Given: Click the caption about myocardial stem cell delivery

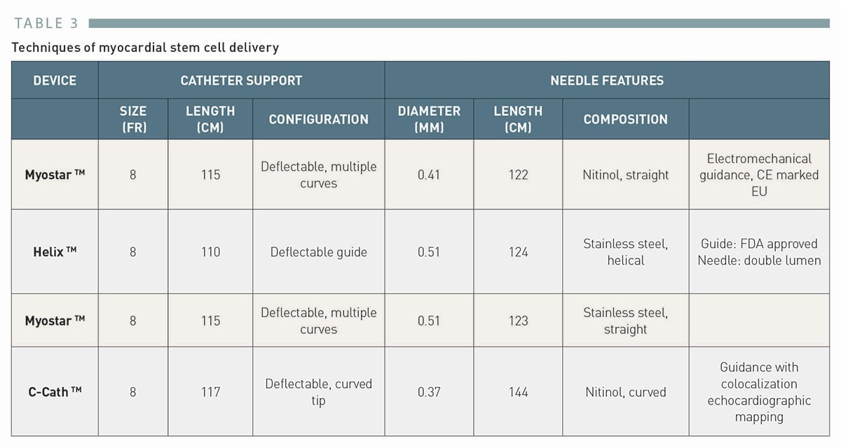Looking at the screenshot, I should coord(145,48).
